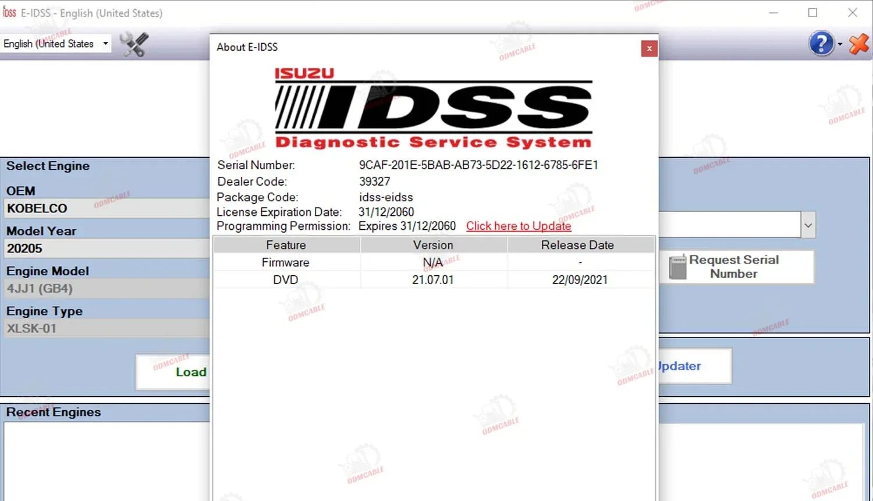Select the DVD row in the table
The width and height of the screenshot is (873, 501).
(434, 280)
